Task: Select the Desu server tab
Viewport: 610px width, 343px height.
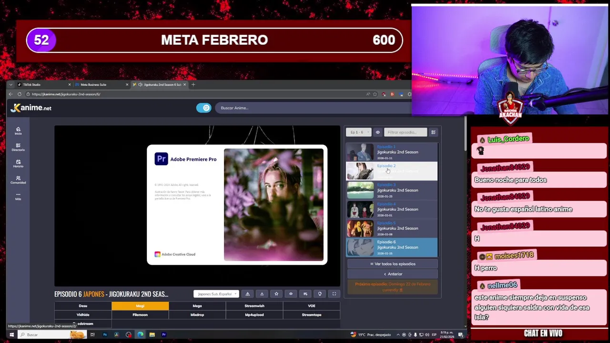Action: pos(83,306)
